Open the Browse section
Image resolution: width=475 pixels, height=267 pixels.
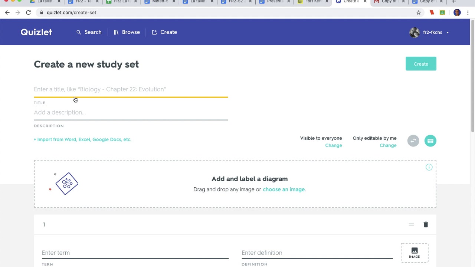[127, 32]
